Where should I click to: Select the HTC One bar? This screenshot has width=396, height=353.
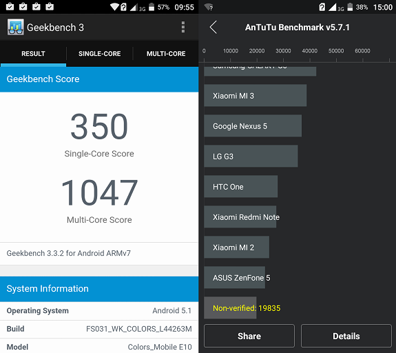pos(240,186)
